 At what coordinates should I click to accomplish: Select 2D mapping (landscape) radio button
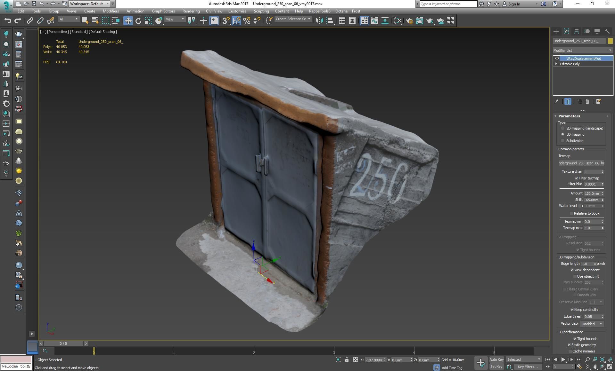coord(562,128)
